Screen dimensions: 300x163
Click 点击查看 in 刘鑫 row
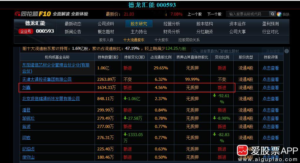(271, 87)
